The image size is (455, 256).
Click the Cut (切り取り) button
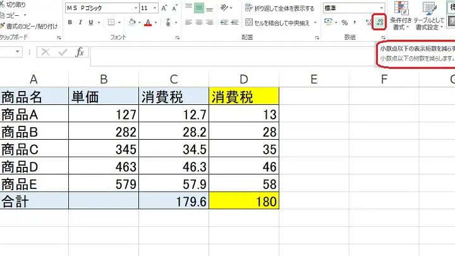[x=13, y=4]
